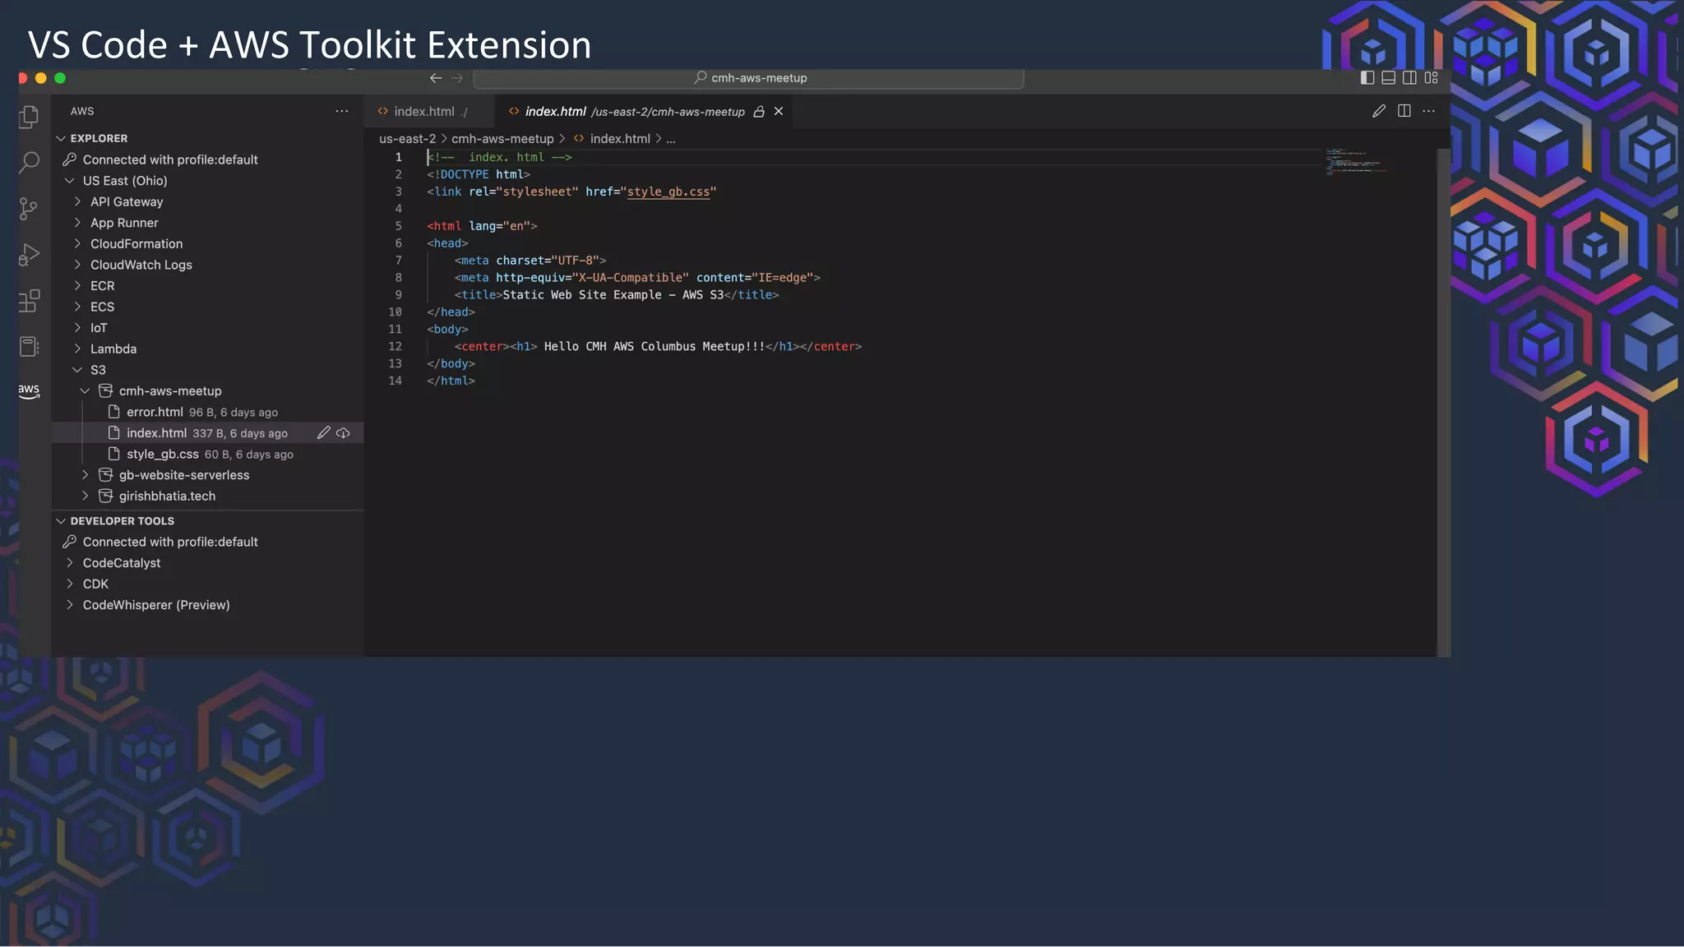Expand the CDK node
This screenshot has height=947, width=1684.
pyautogui.click(x=70, y=584)
